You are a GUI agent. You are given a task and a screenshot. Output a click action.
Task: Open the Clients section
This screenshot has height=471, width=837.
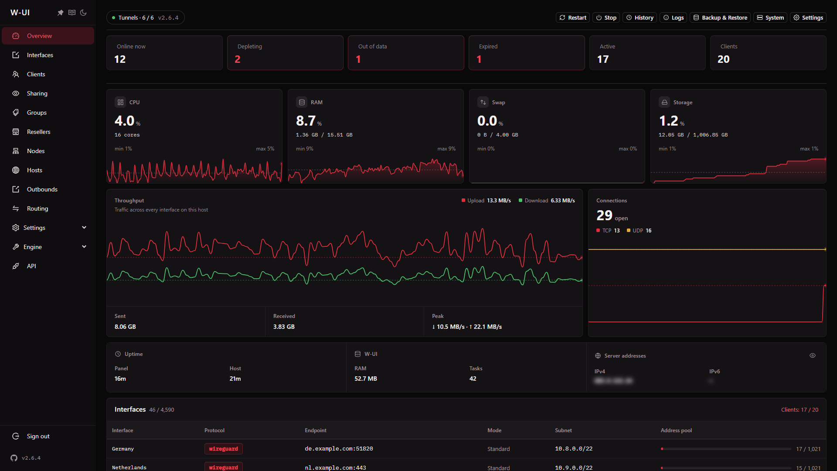click(48, 74)
